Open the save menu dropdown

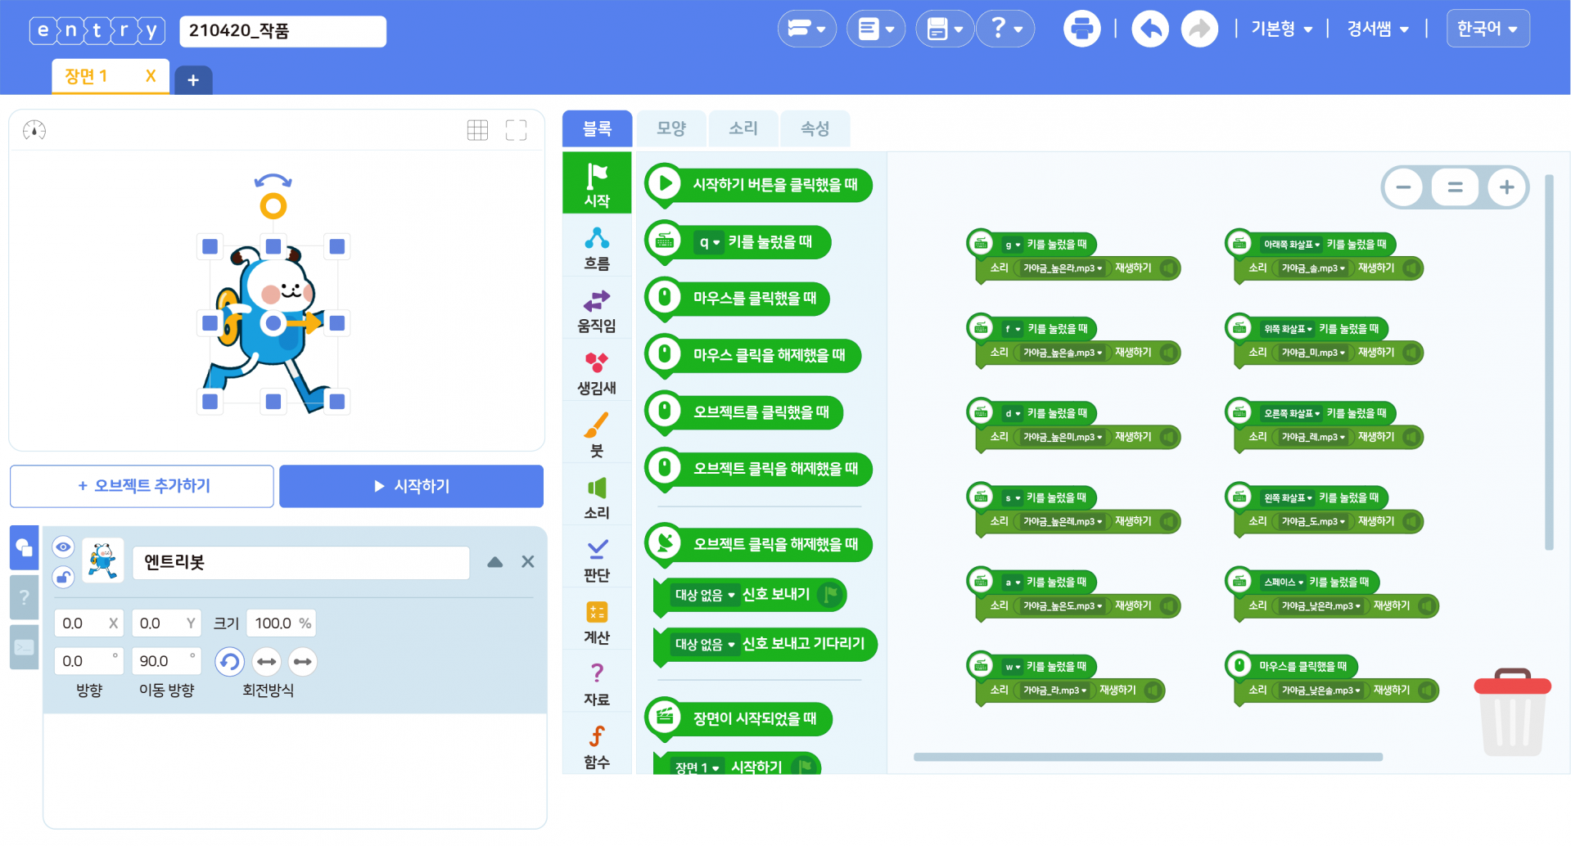click(x=944, y=29)
